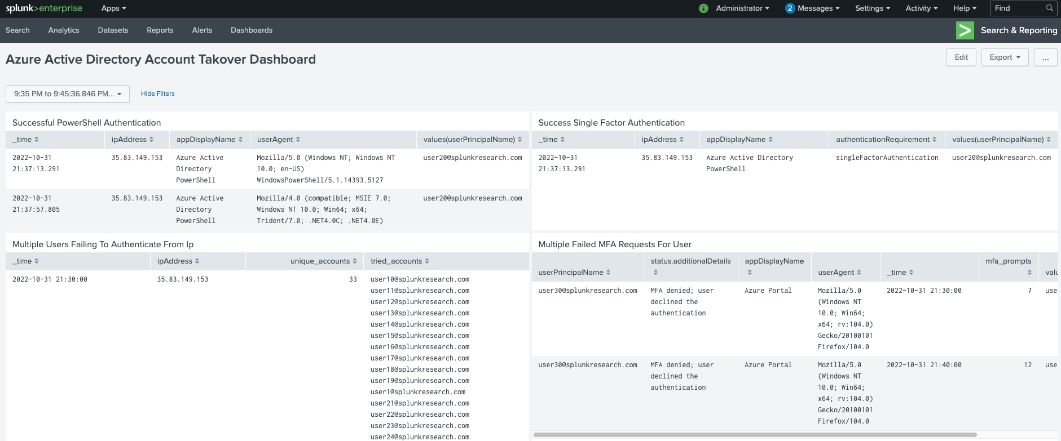Sort Single Factor table by _time column
The height and width of the screenshot is (441, 1061).
click(551, 140)
